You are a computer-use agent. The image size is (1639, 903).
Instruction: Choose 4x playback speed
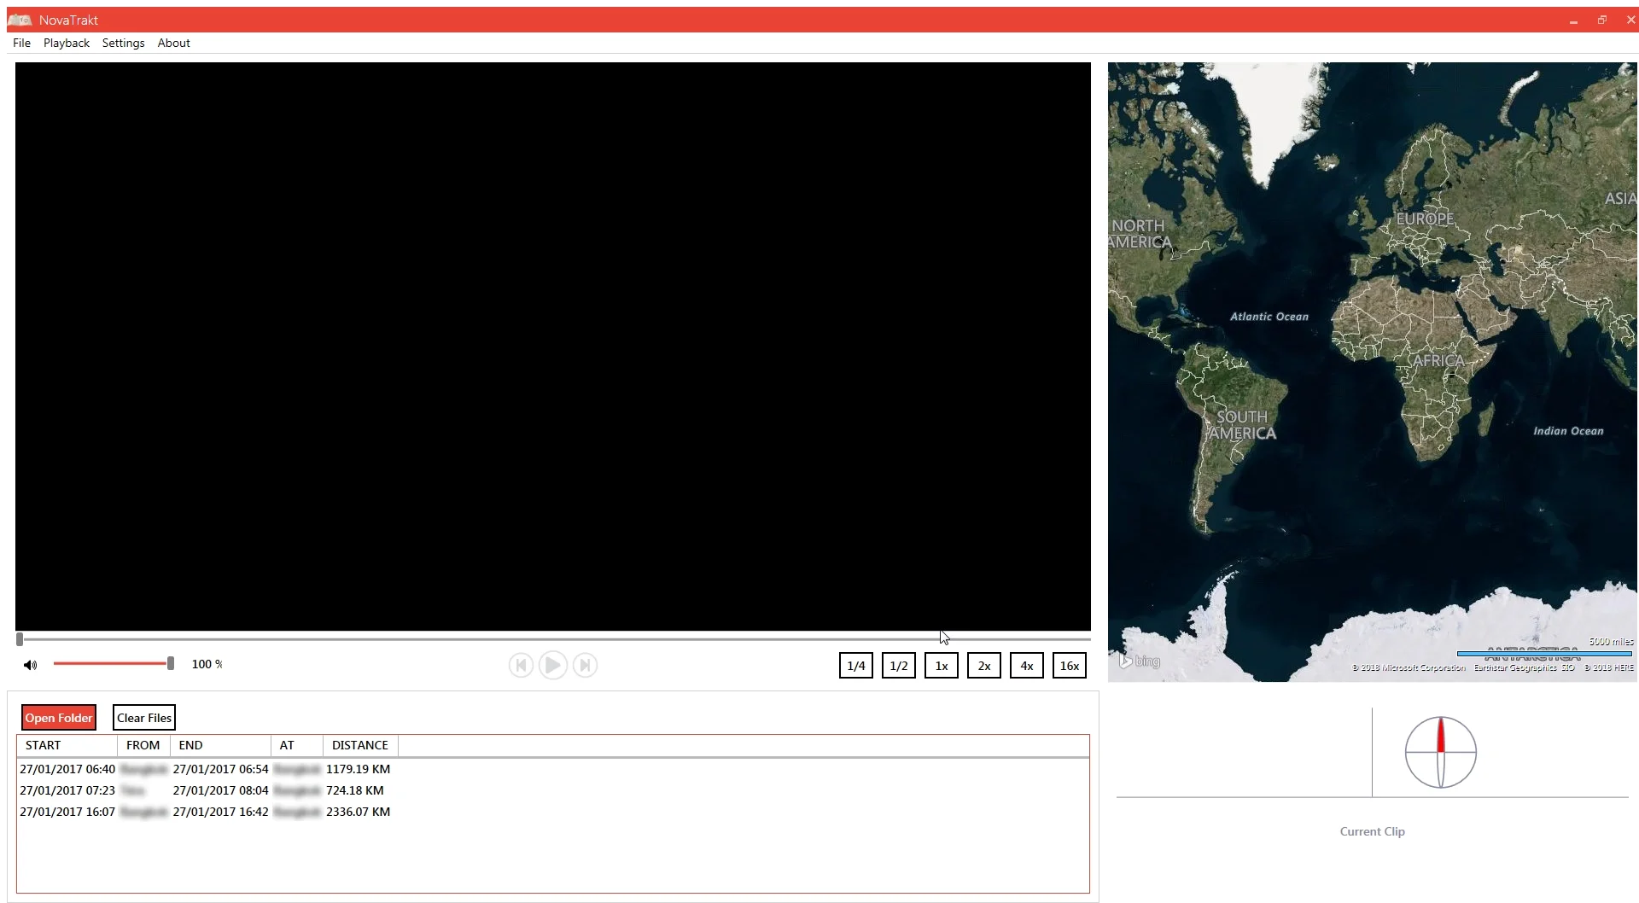pyautogui.click(x=1026, y=666)
